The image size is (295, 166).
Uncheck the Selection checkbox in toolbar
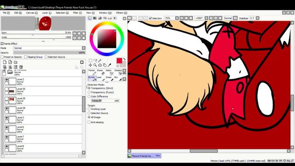pos(150,18)
